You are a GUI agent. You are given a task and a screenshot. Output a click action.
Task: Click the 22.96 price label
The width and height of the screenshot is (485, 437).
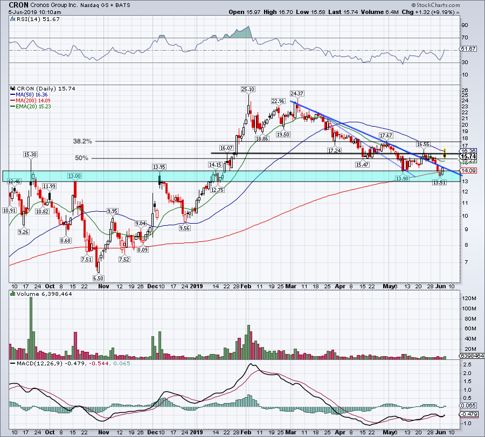(278, 101)
